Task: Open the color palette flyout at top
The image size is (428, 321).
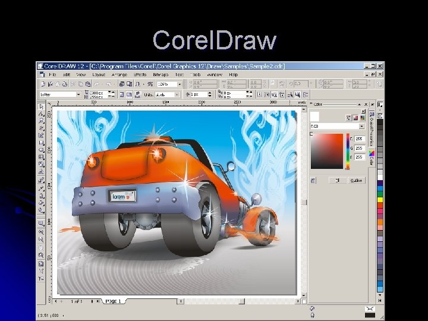Action: [x=380, y=105]
